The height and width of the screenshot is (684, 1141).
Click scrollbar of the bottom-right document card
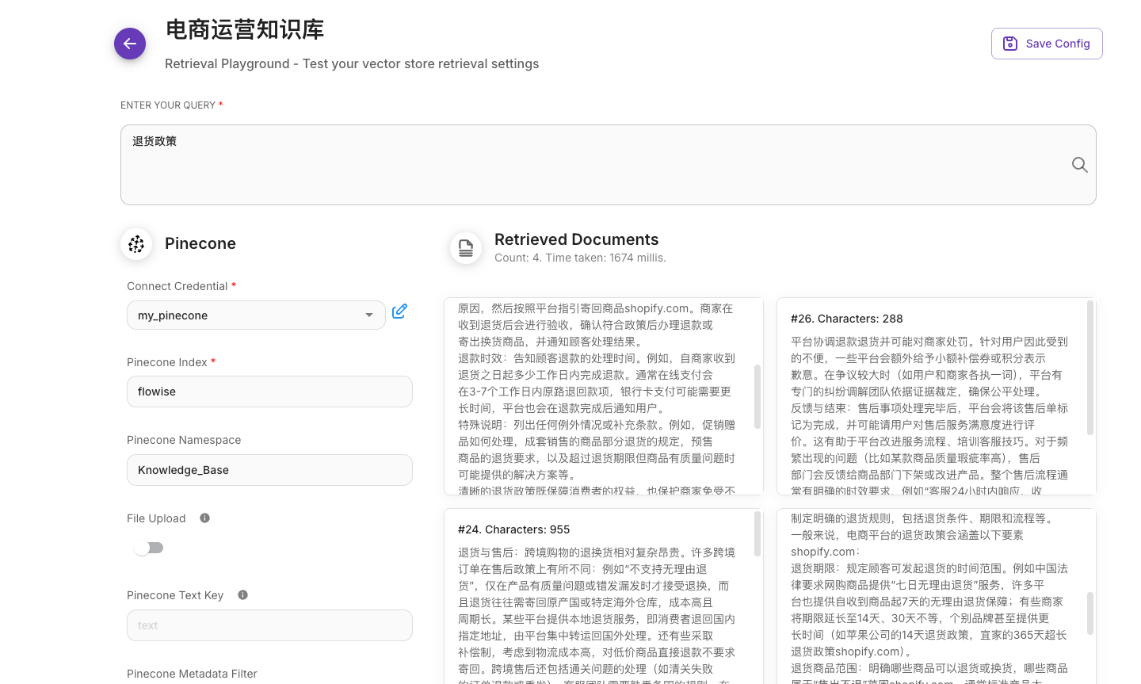tap(1090, 613)
